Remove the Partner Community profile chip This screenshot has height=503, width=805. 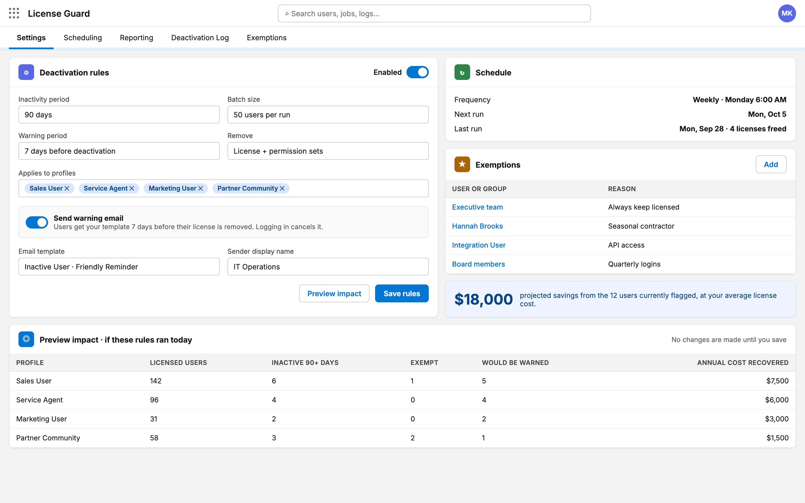tap(282, 188)
